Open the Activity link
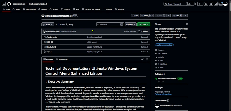Viewport: 231px width, 111px height. 159,57
